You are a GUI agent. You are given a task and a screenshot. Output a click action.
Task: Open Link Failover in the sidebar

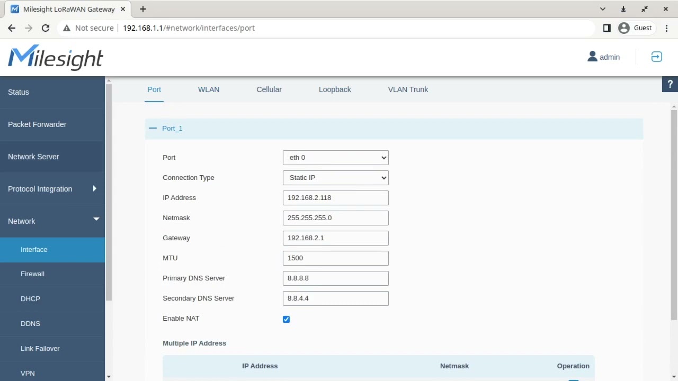[52, 349]
